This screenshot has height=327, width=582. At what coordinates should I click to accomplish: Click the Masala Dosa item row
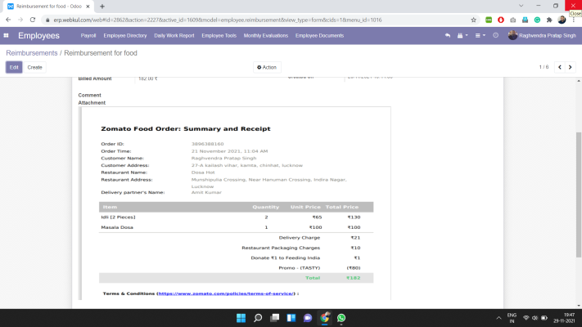pyautogui.click(x=236, y=227)
